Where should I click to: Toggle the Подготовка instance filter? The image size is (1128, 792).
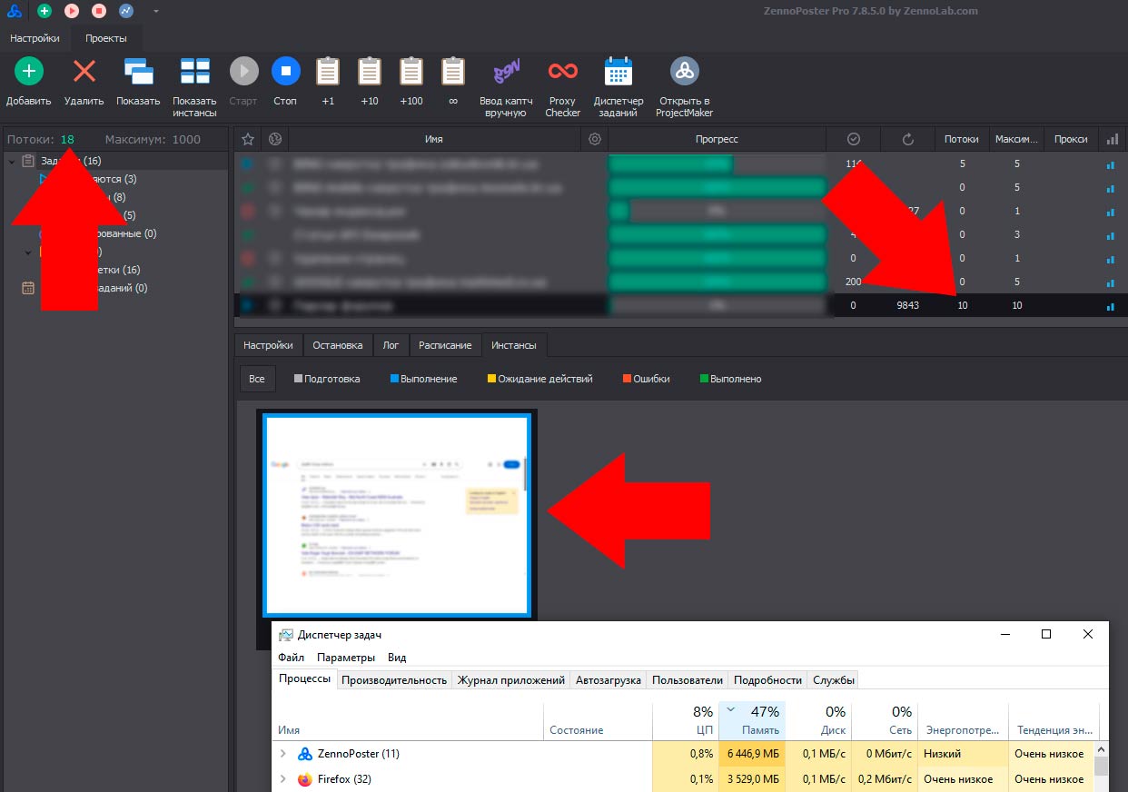pos(327,379)
